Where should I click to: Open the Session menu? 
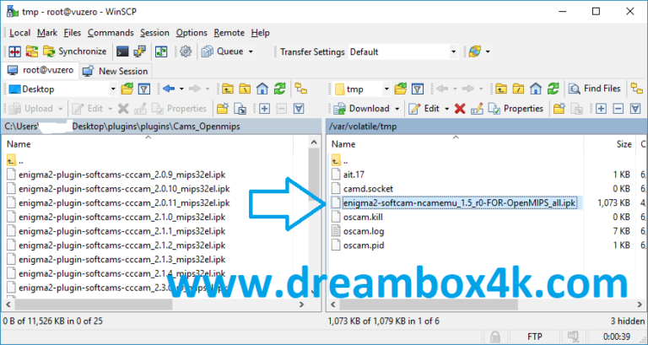(x=154, y=33)
